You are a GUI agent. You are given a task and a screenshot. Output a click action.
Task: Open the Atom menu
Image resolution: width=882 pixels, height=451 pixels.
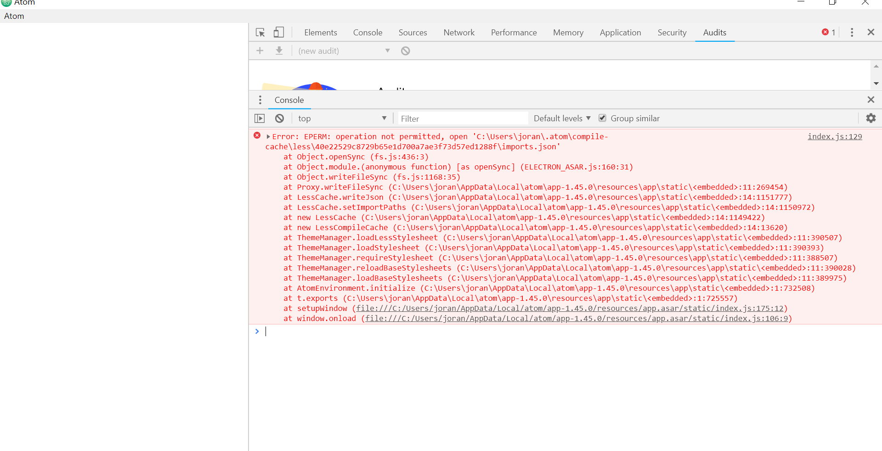tap(14, 16)
